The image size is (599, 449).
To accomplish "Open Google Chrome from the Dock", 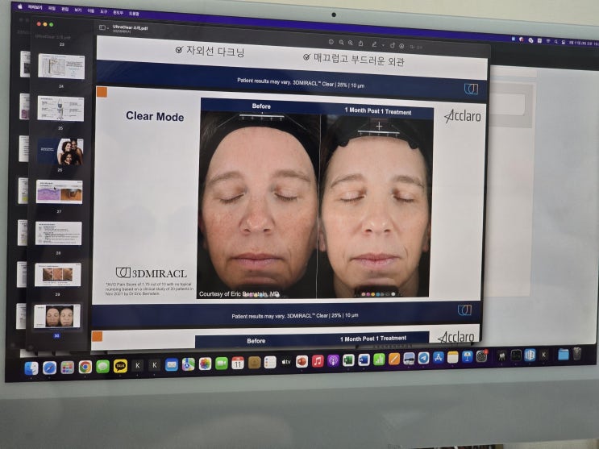I will 85,367.
